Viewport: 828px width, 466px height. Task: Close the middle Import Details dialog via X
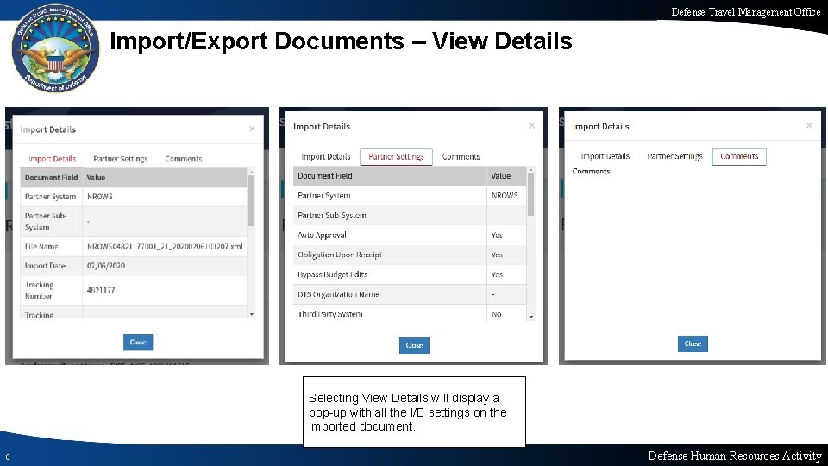coord(531,125)
